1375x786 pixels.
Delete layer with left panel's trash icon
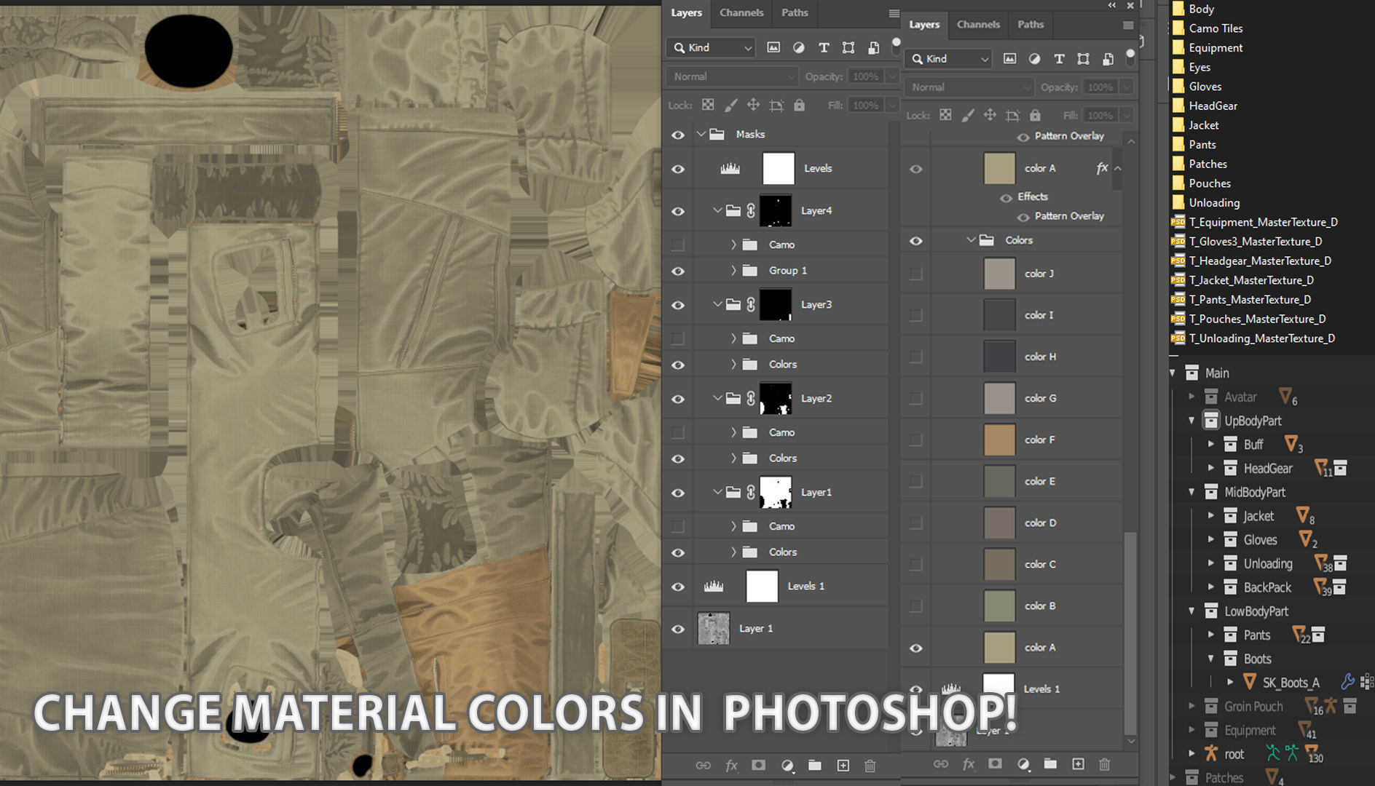(870, 765)
